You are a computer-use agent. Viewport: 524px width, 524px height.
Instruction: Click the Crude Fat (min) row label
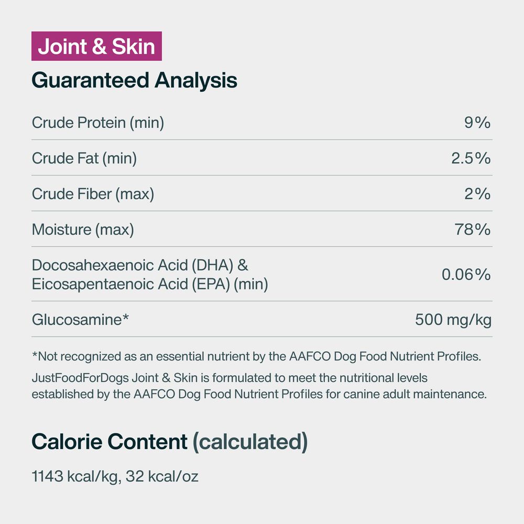pos(84,158)
